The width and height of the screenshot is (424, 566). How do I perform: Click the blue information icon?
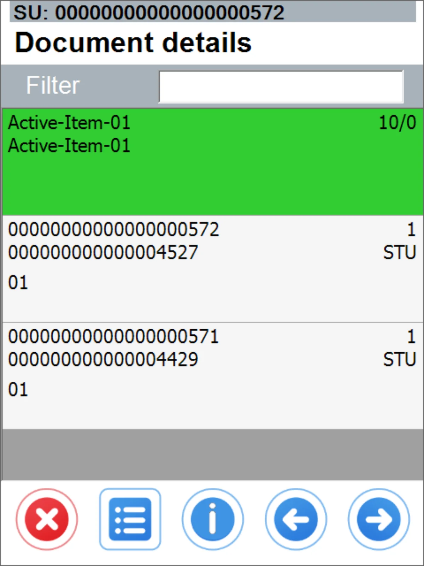(x=213, y=519)
